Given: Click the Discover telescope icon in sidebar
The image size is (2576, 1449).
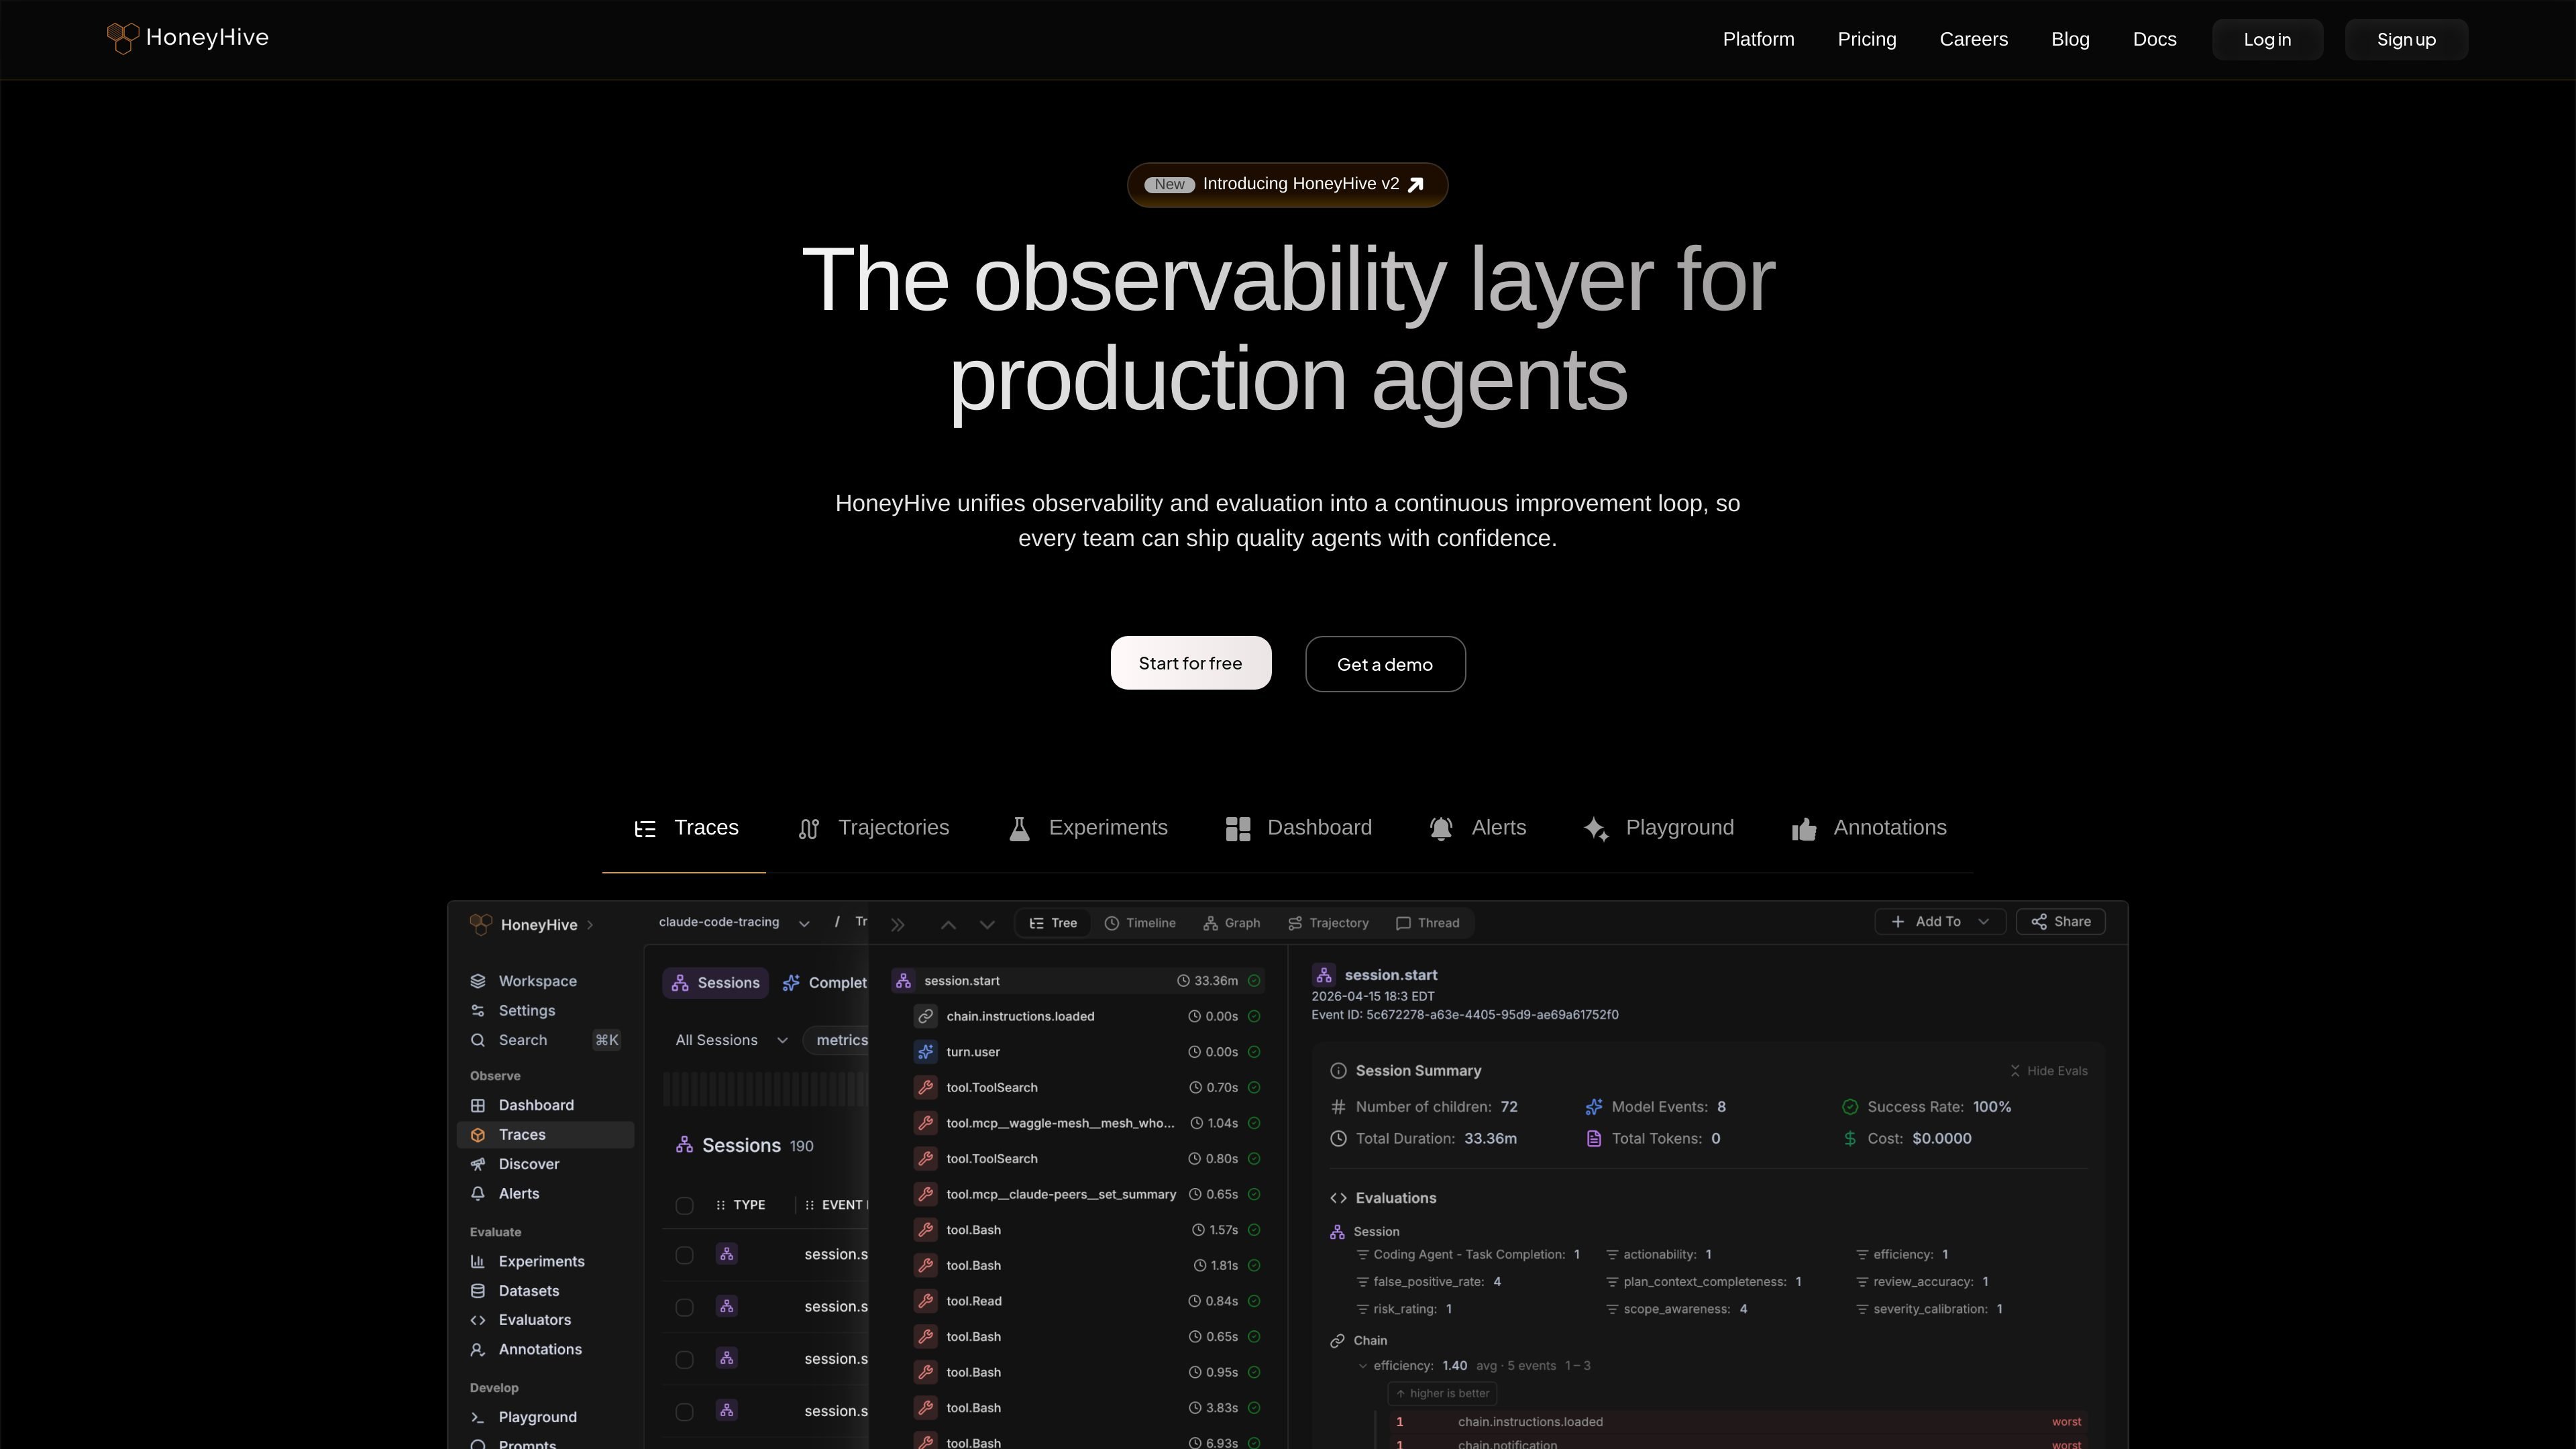Looking at the screenshot, I should 478,1164.
